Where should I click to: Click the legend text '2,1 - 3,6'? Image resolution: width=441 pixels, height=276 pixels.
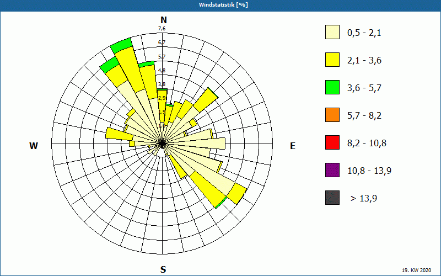pos(364,61)
